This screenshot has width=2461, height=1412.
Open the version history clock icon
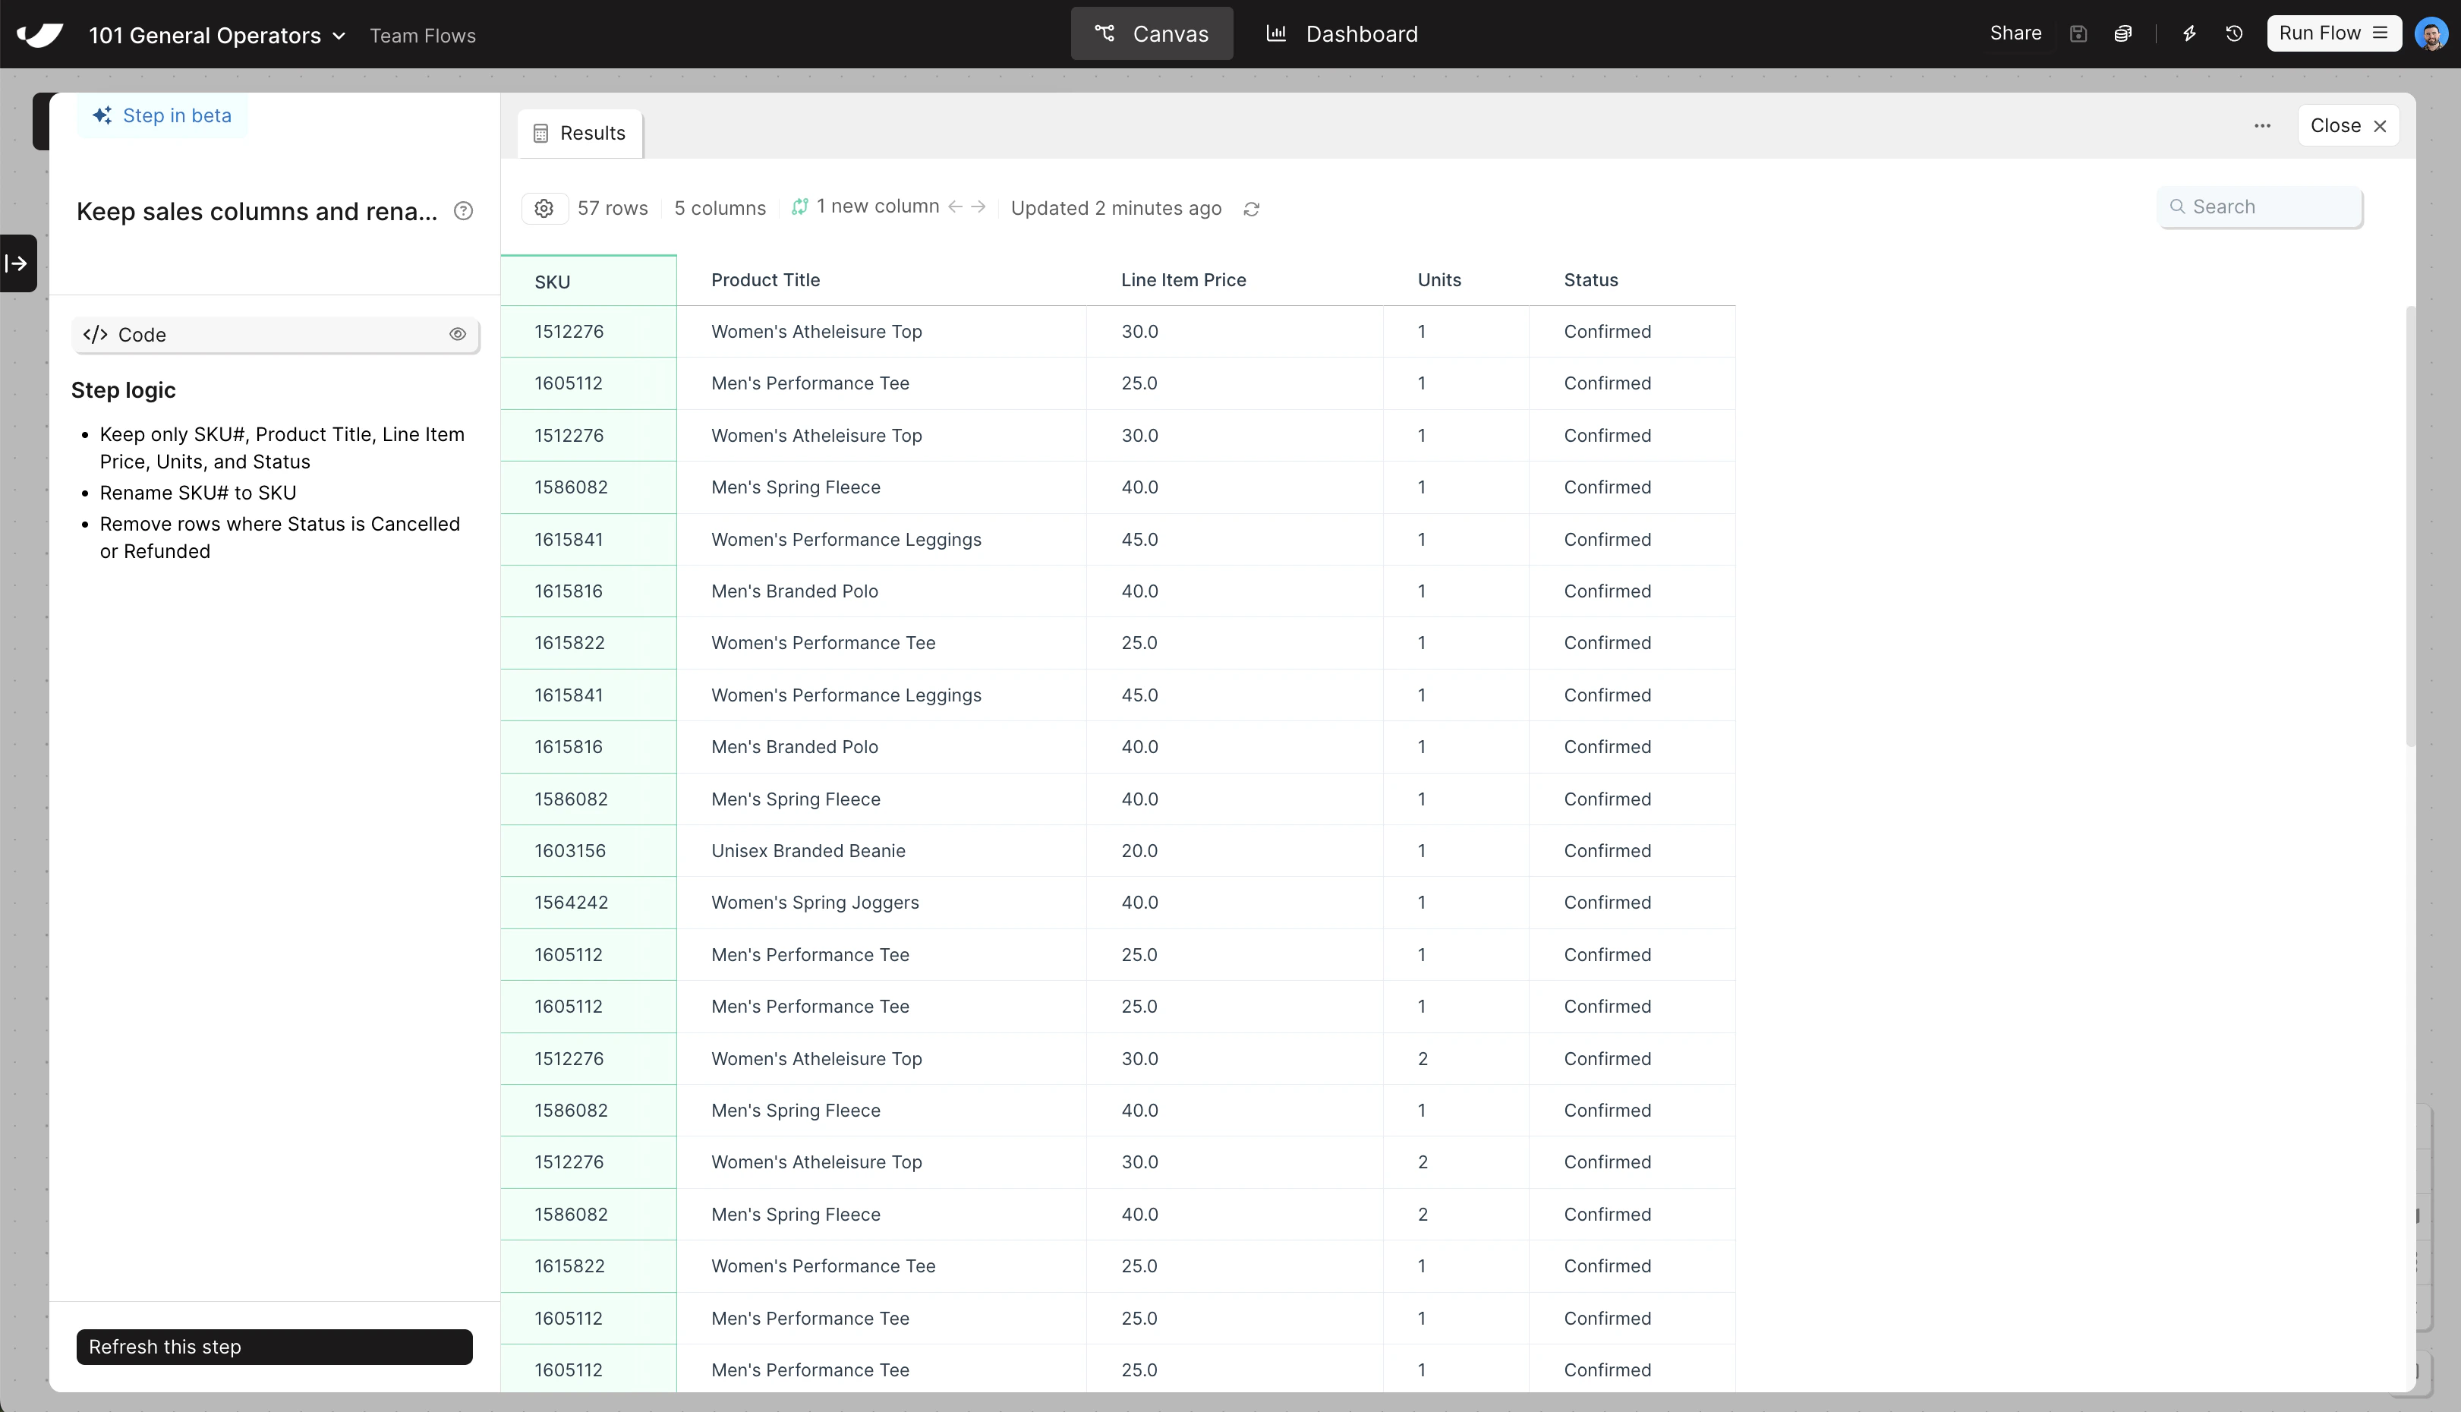(2234, 34)
